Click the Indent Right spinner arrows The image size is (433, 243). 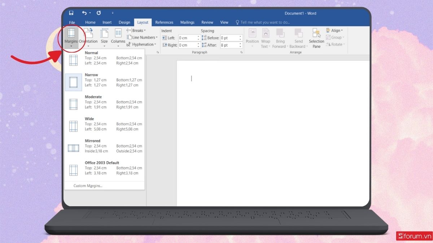pyautogui.click(x=198, y=45)
